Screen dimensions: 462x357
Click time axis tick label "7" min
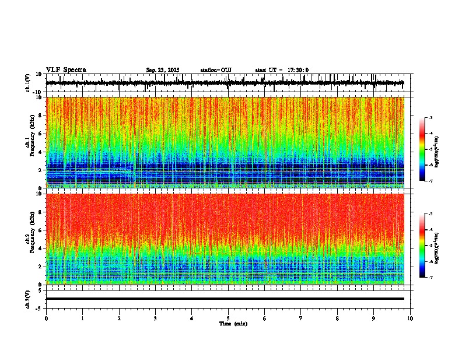[x=301, y=318]
